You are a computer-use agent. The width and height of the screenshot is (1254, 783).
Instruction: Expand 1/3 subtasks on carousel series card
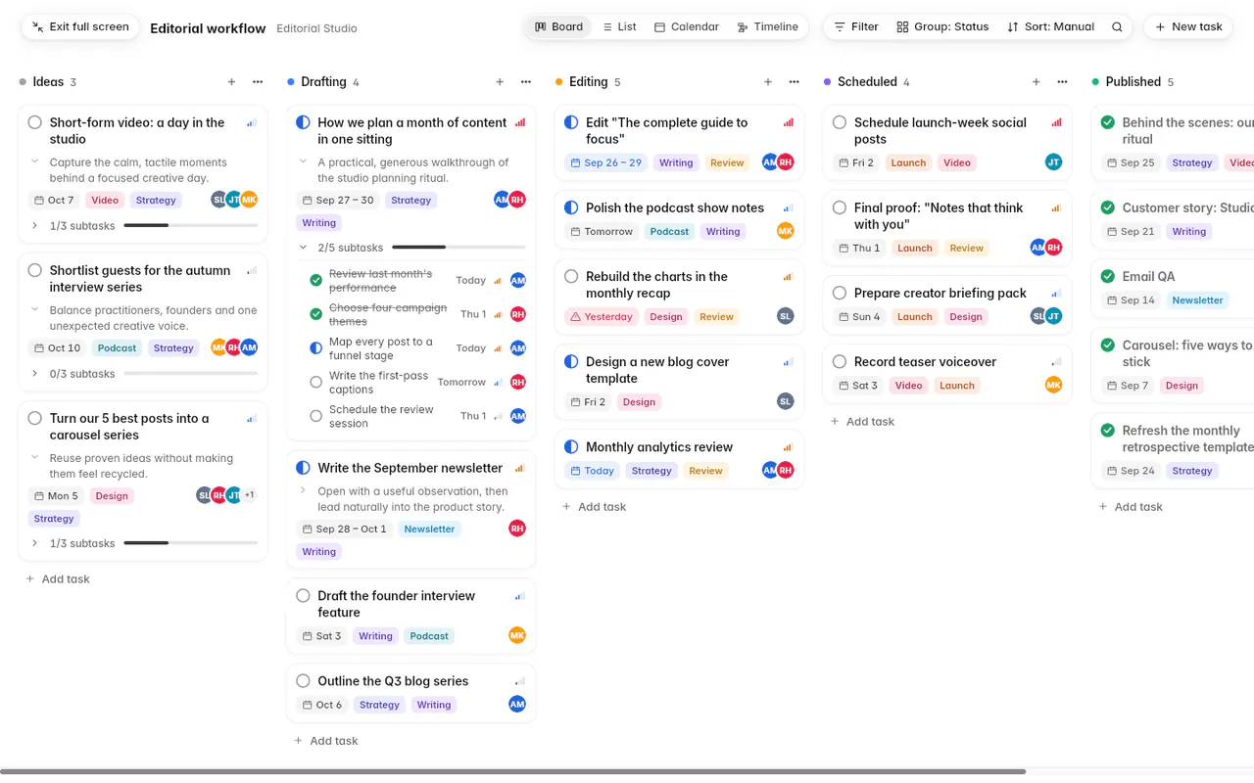click(35, 543)
